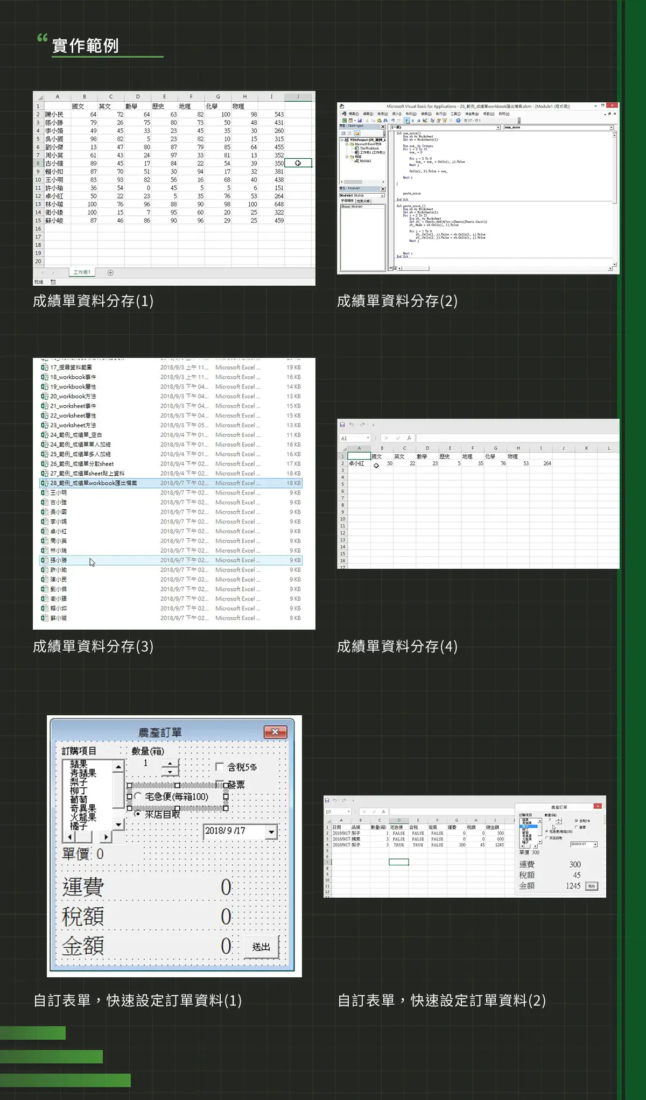Choose 來店自取 radio in the small order form
646x1100 pixels.
547,838
